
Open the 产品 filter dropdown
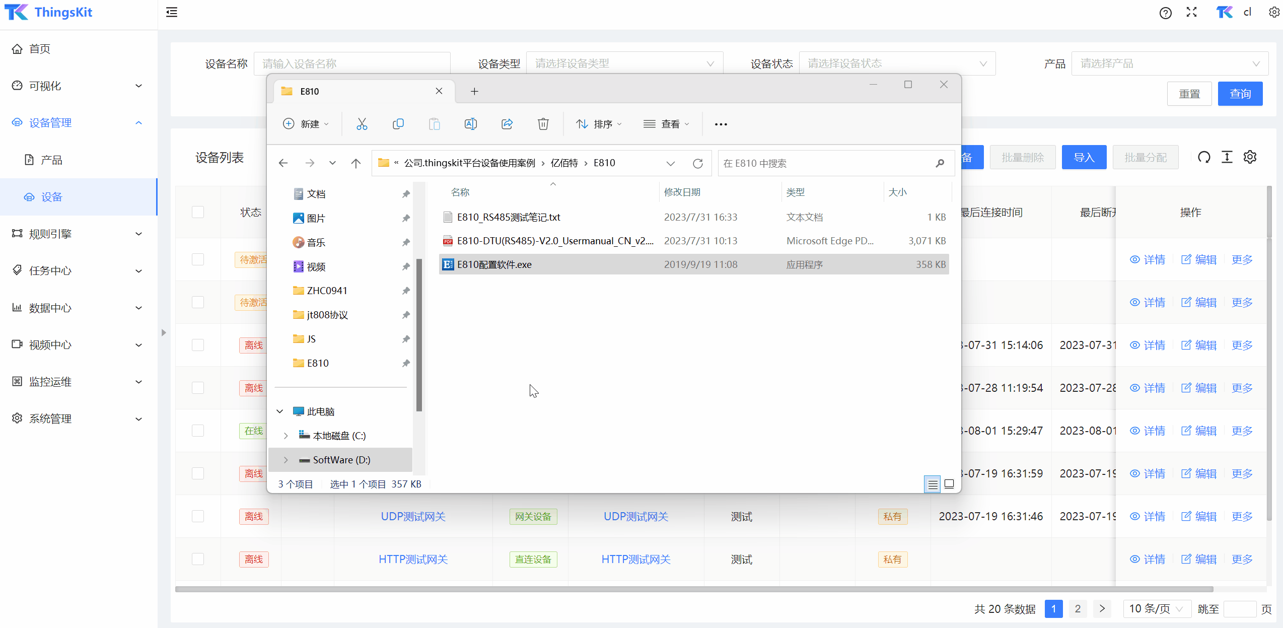tap(1170, 63)
